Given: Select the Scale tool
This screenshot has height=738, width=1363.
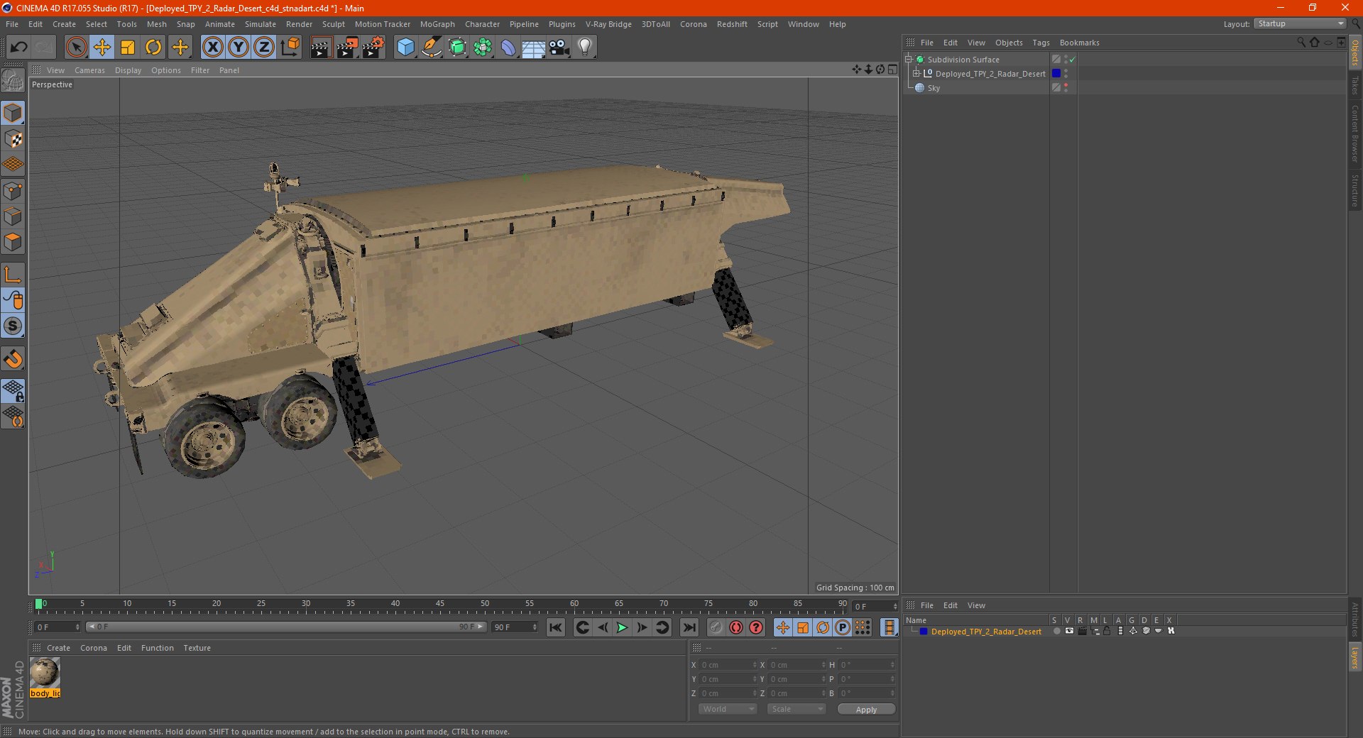Looking at the screenshot, I should pyautogui.click(x=128, y=48).
